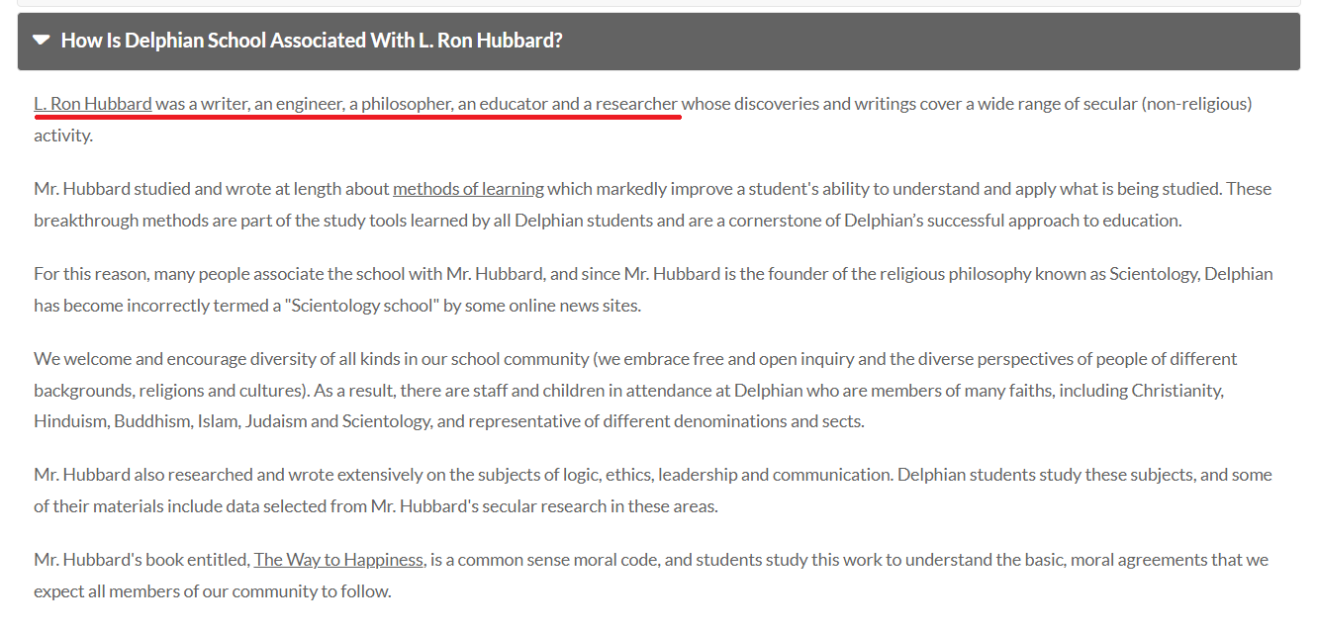Viewport: 1317px width, 632px height.
Task: Click the word "Christianity" in the faiths list
Action: click(x=1177, y=390)
